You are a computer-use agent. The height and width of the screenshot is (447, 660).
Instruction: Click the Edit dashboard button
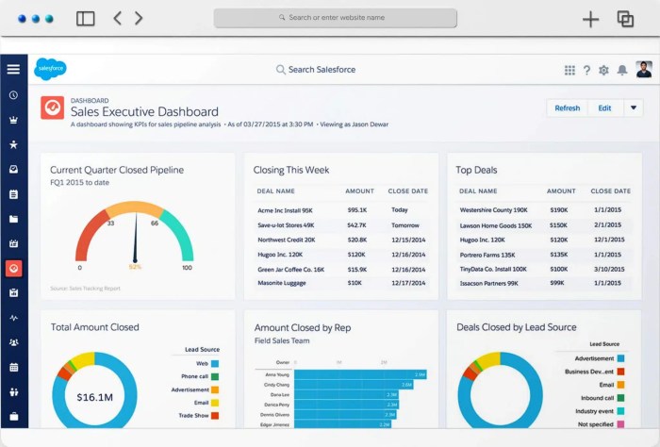point(604,108)
